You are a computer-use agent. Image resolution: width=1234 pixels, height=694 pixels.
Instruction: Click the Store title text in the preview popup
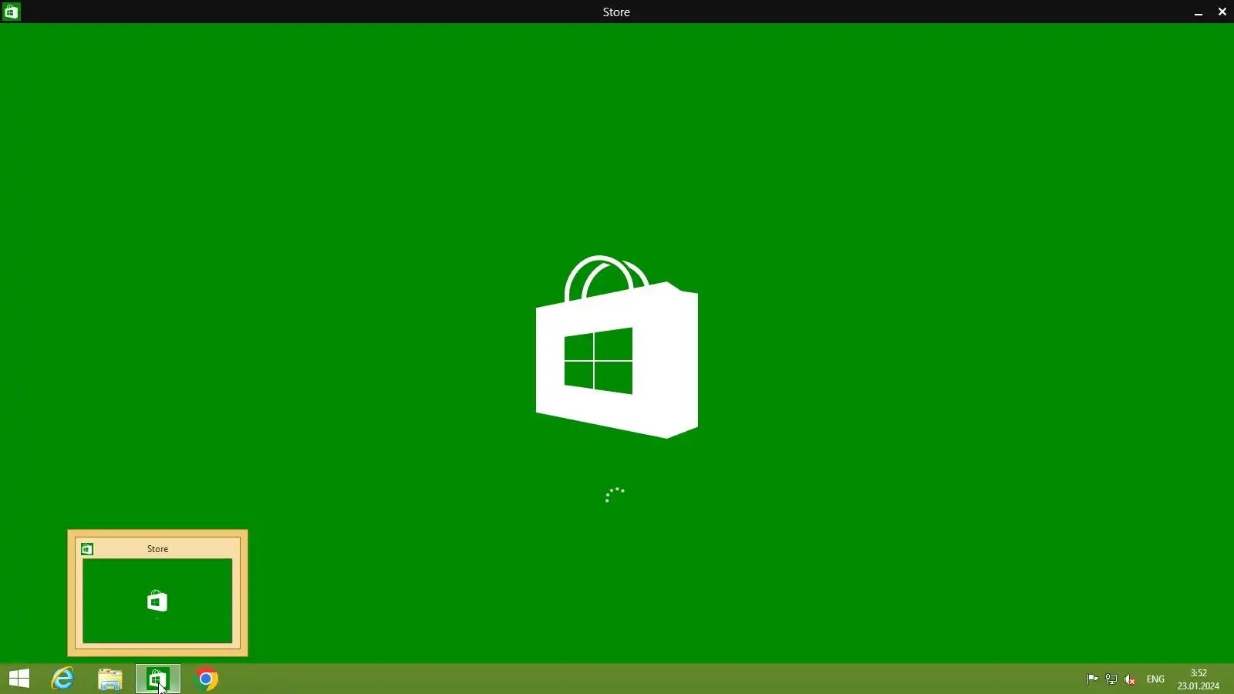tap(157, 549)
